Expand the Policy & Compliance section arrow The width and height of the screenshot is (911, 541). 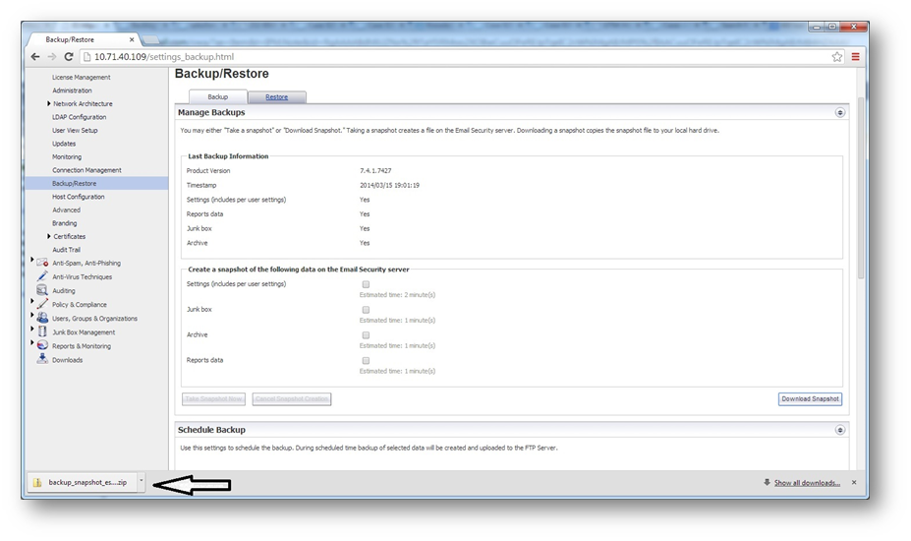pos(32,301)
